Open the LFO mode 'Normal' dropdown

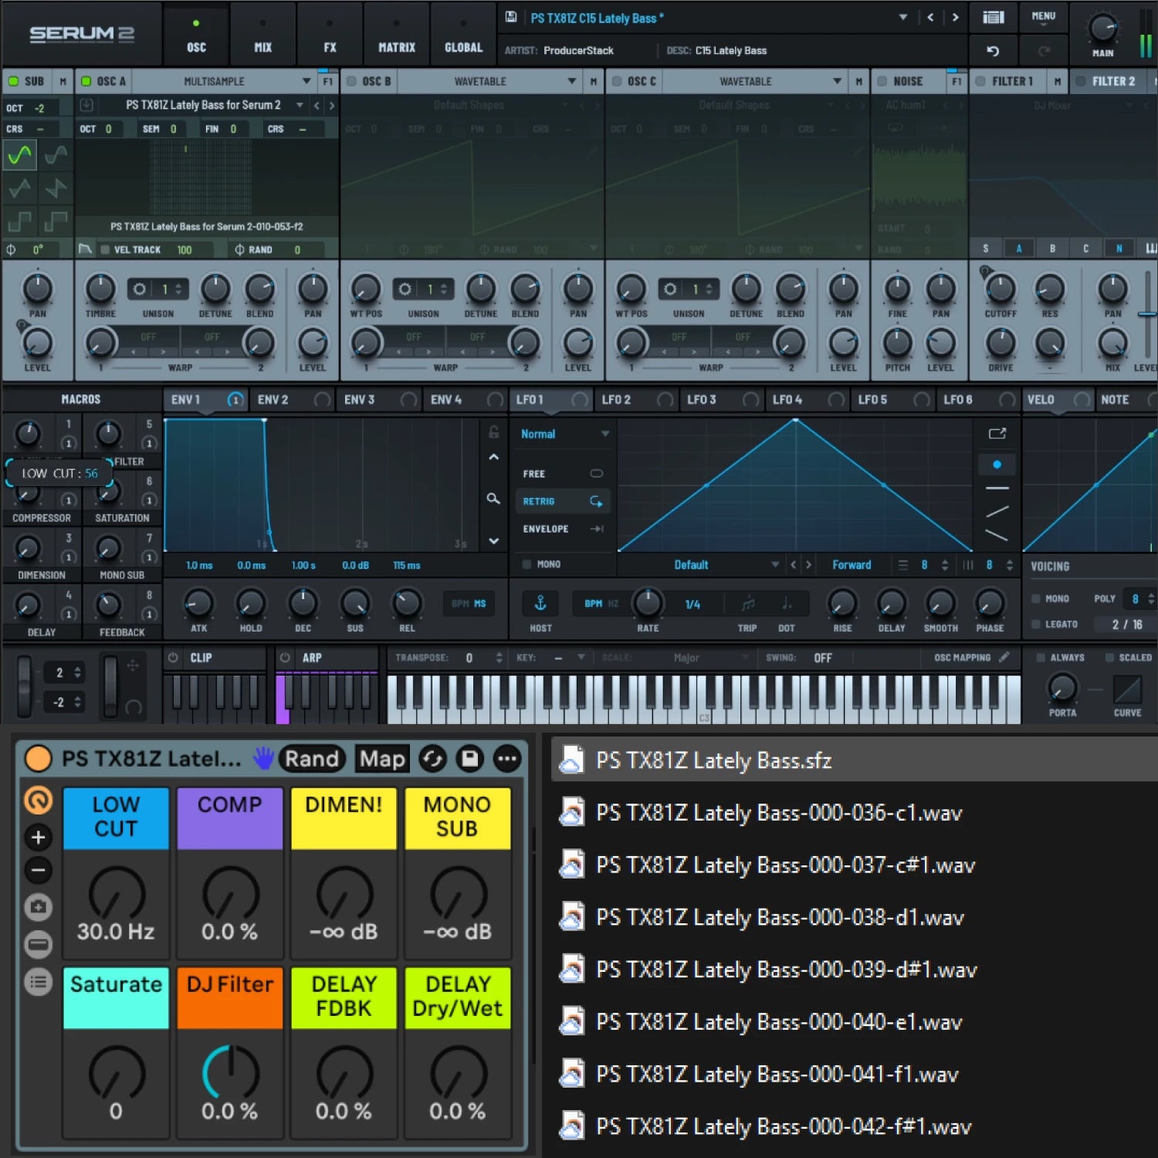point(564,434)
